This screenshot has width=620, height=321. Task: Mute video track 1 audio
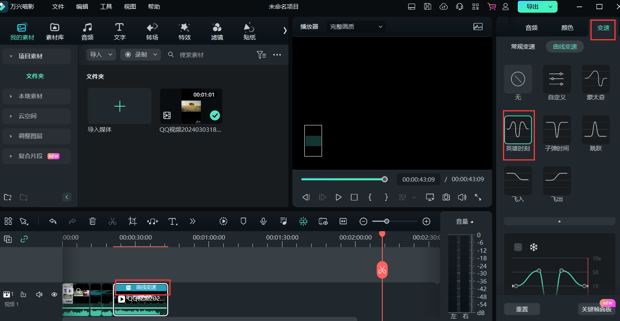tap(39, 295)
